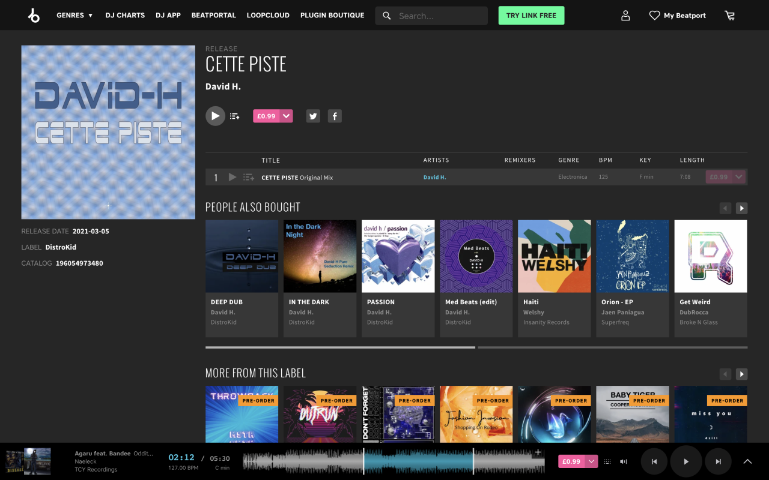The width and height of the screenshot is (769, 480).
Task: Open the user account icon
Action: click(x=625, y=16)
